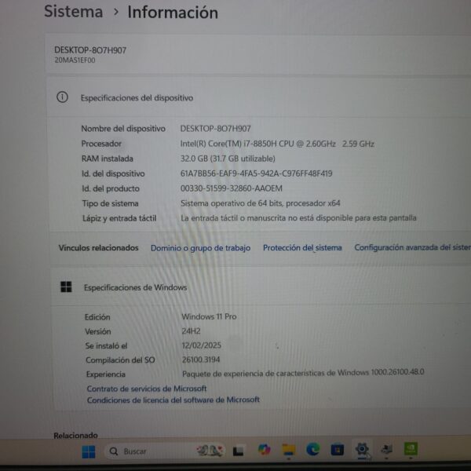
Task: Click the RAM instalada label
Action: pyautogui.click(x=108, y=159)
